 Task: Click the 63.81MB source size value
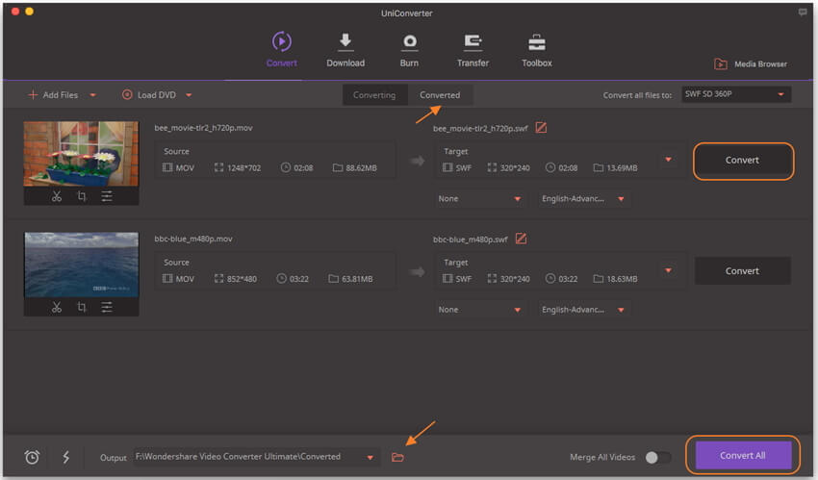(357, 279)
